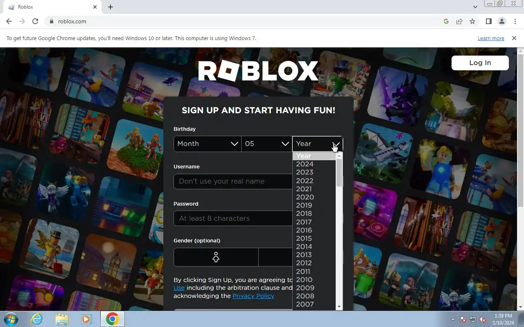Reload the Roblox page

(35, 21)
